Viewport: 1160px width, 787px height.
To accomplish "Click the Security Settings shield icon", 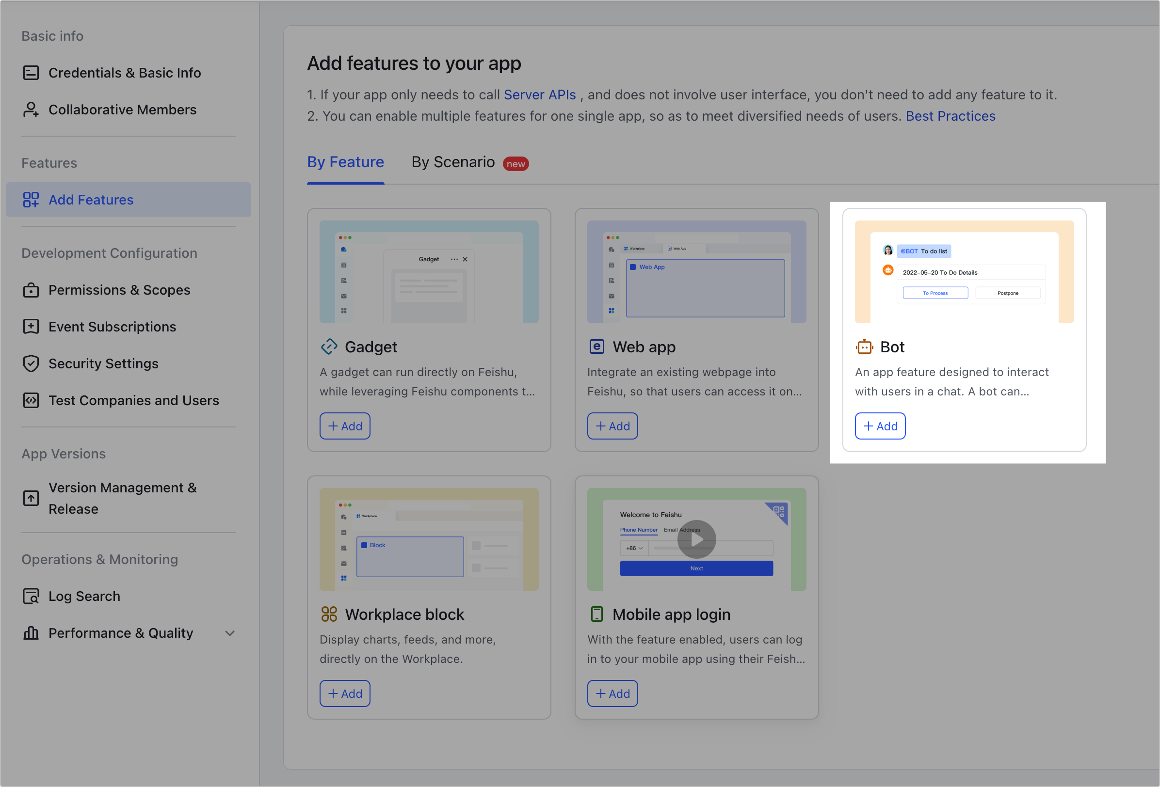I will click(31, 363).
